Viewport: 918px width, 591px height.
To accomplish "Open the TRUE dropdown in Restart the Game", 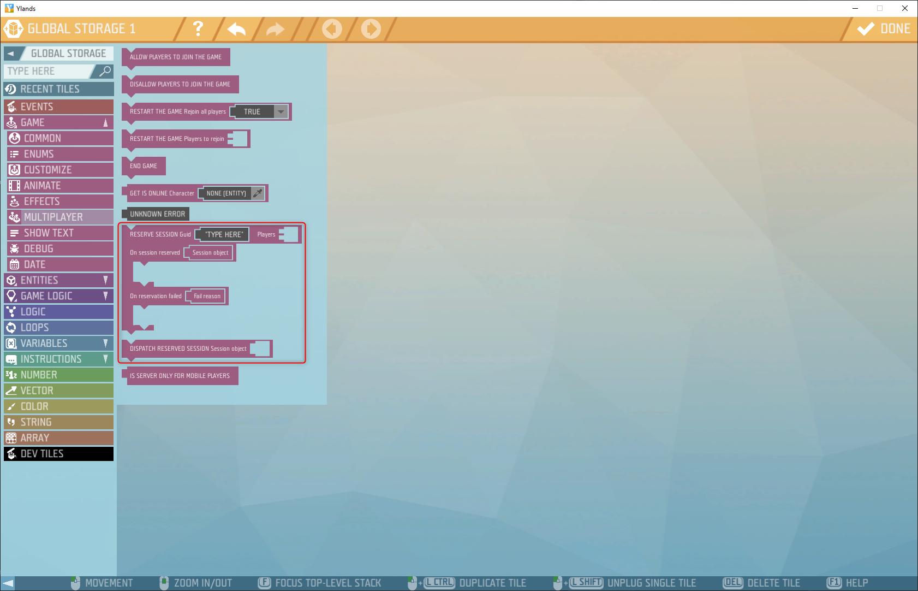I will pos(281,111).
